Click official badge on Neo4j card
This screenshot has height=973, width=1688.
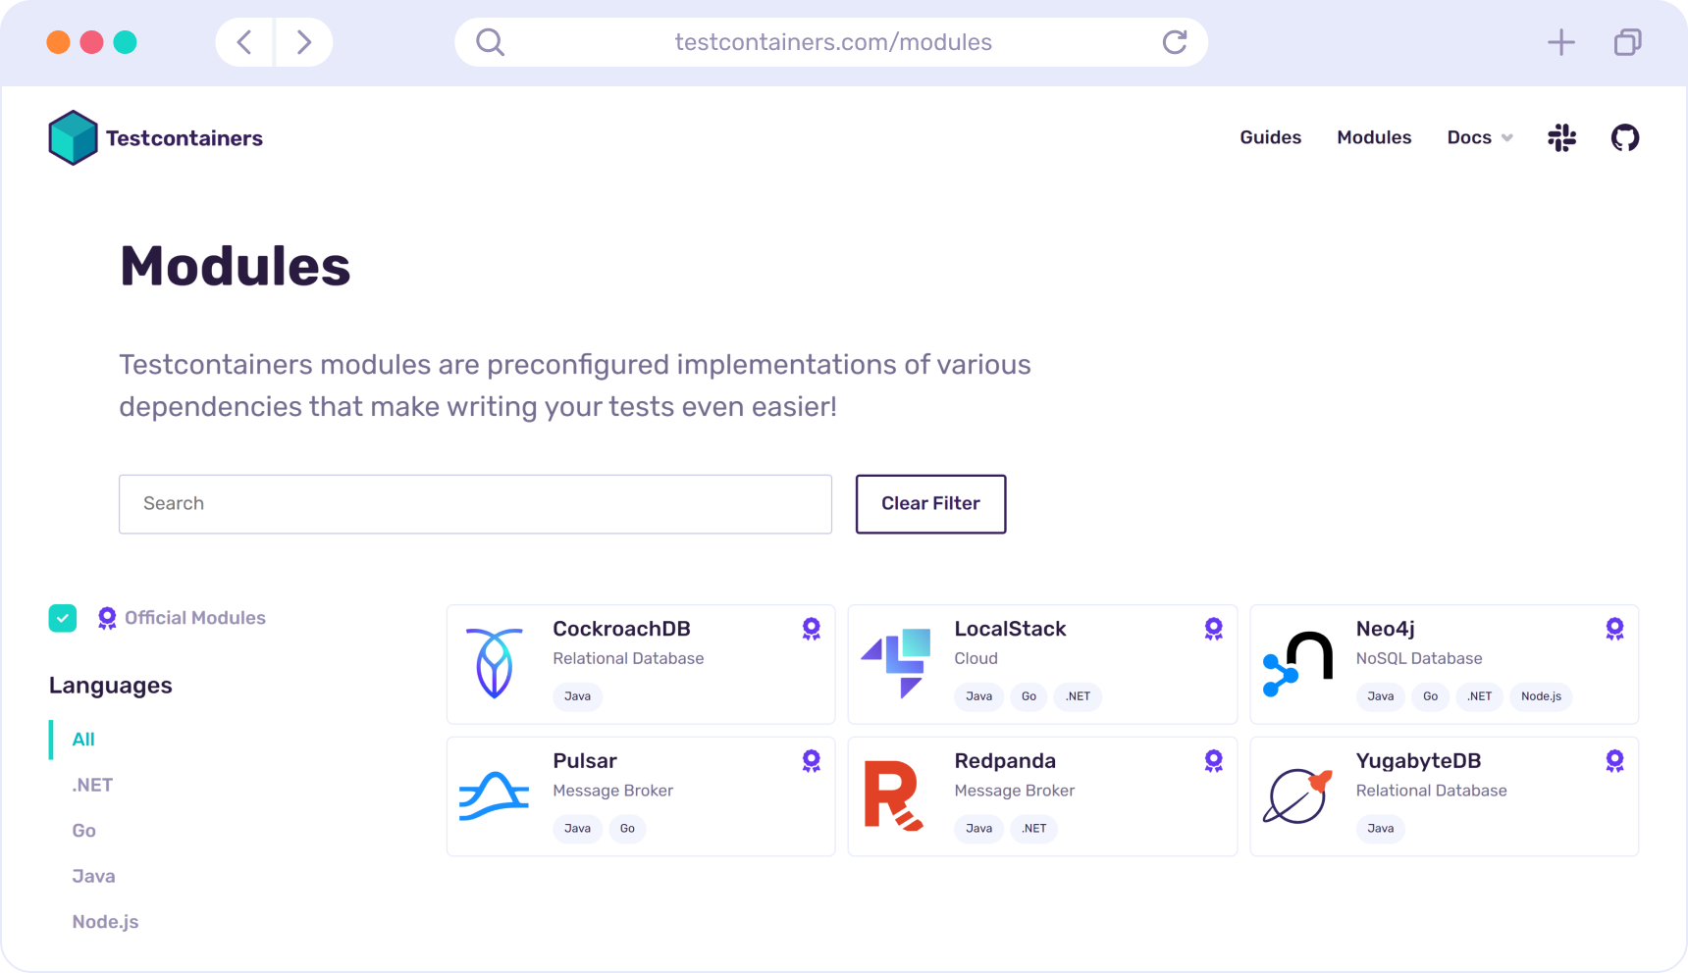[x=1614, y=629]
